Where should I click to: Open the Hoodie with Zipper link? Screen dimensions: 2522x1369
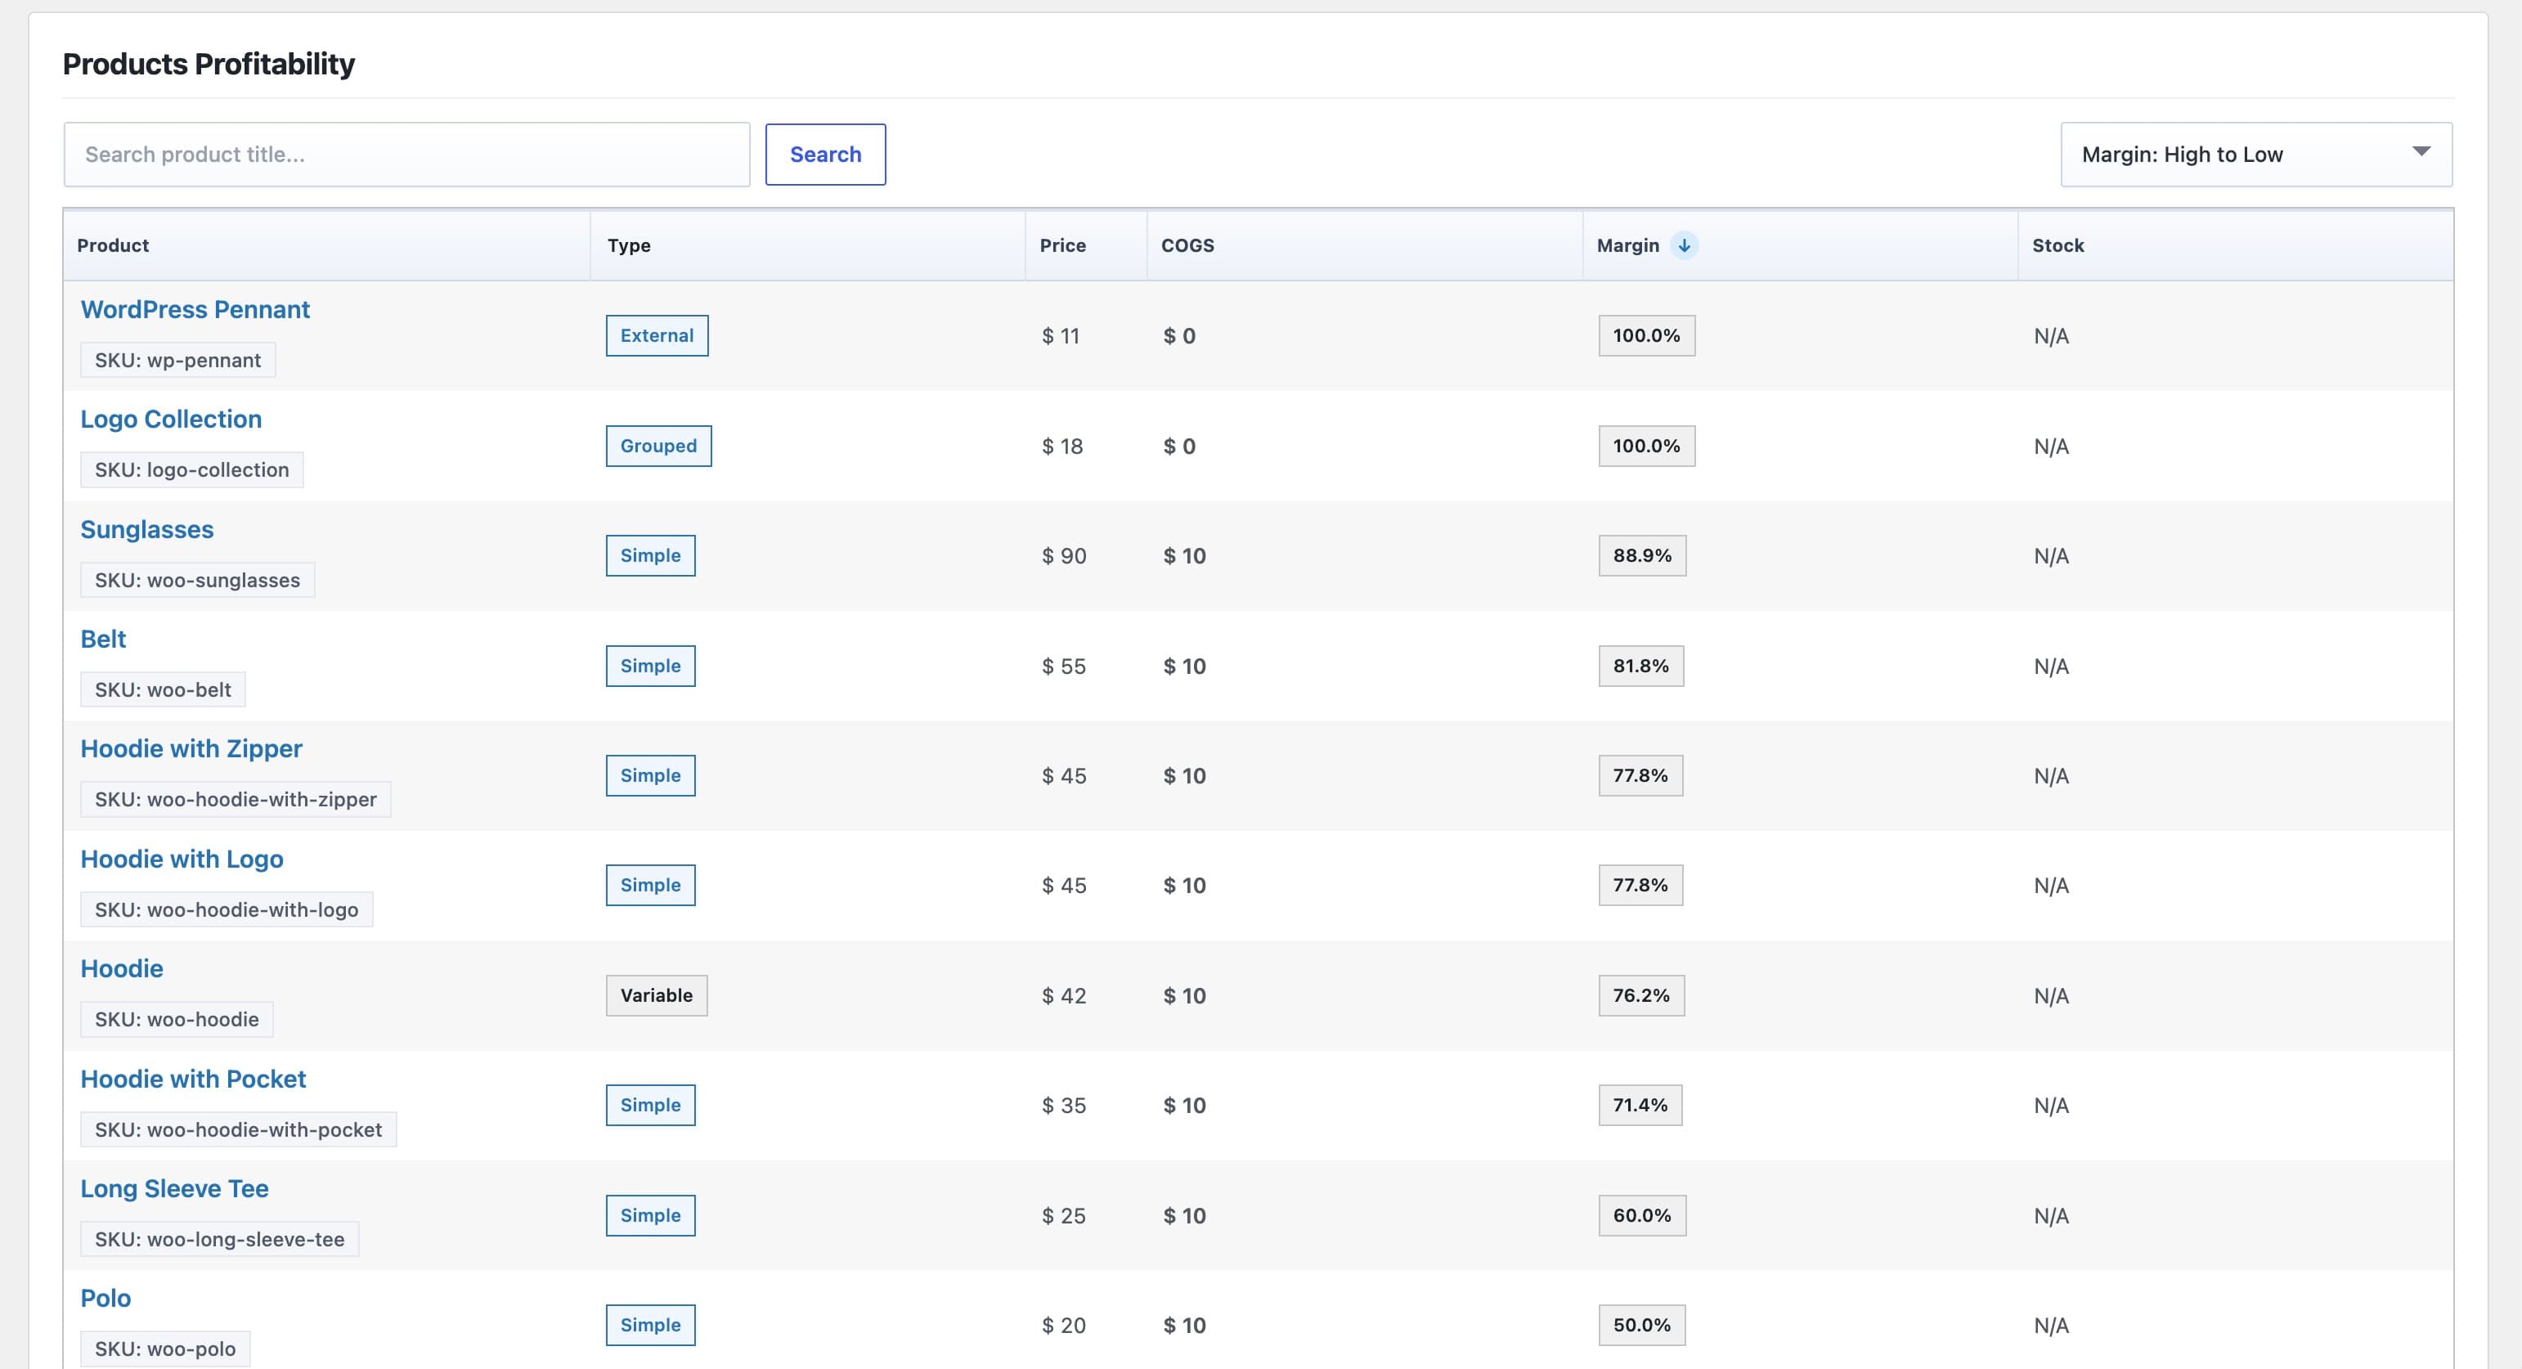click(x=191, y=749)
